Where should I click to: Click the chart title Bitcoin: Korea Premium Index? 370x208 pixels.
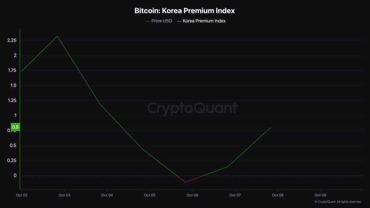coord(185,10)
